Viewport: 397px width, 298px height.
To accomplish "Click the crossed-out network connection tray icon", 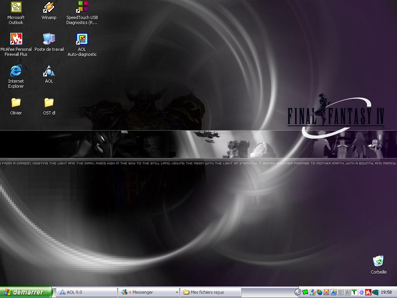I will click(x=326, y=292).
